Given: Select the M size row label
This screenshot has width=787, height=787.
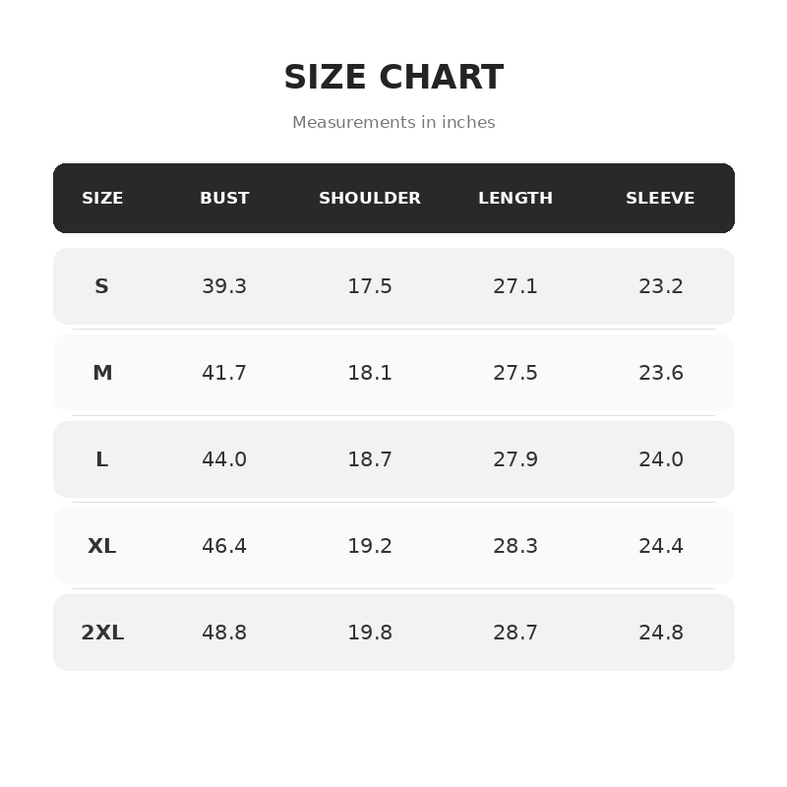Looking at the screenshot, I should pos(102,373).
